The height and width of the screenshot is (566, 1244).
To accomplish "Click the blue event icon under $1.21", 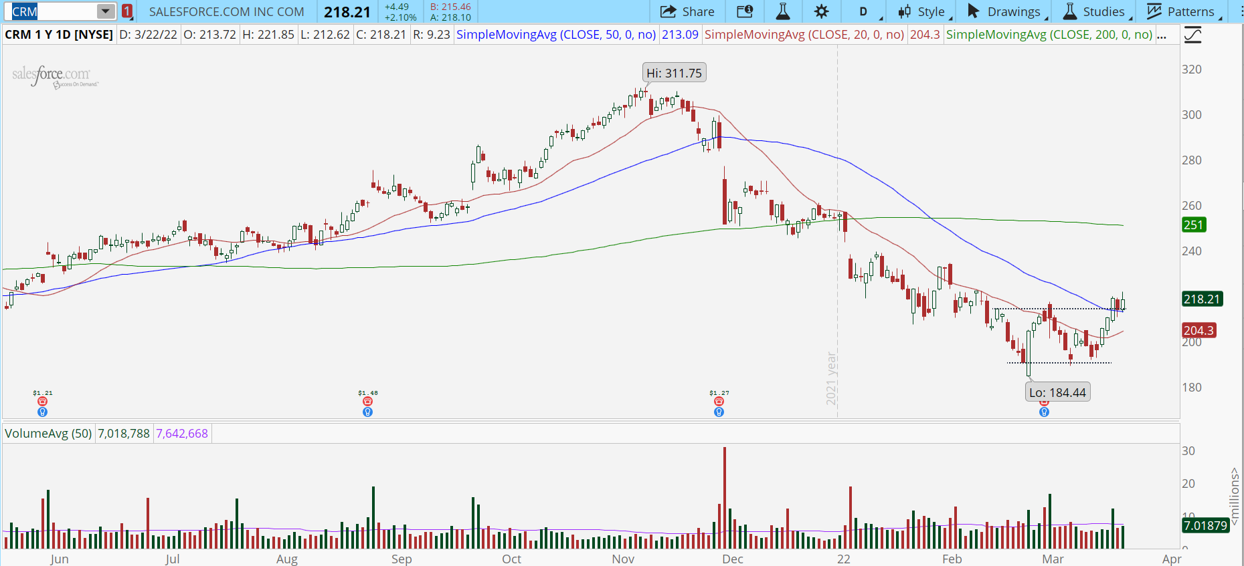I will [43, 412].
